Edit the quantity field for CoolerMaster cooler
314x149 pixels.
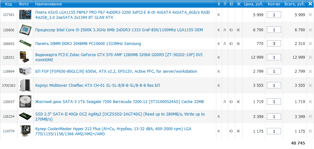(x=274, y=131)
